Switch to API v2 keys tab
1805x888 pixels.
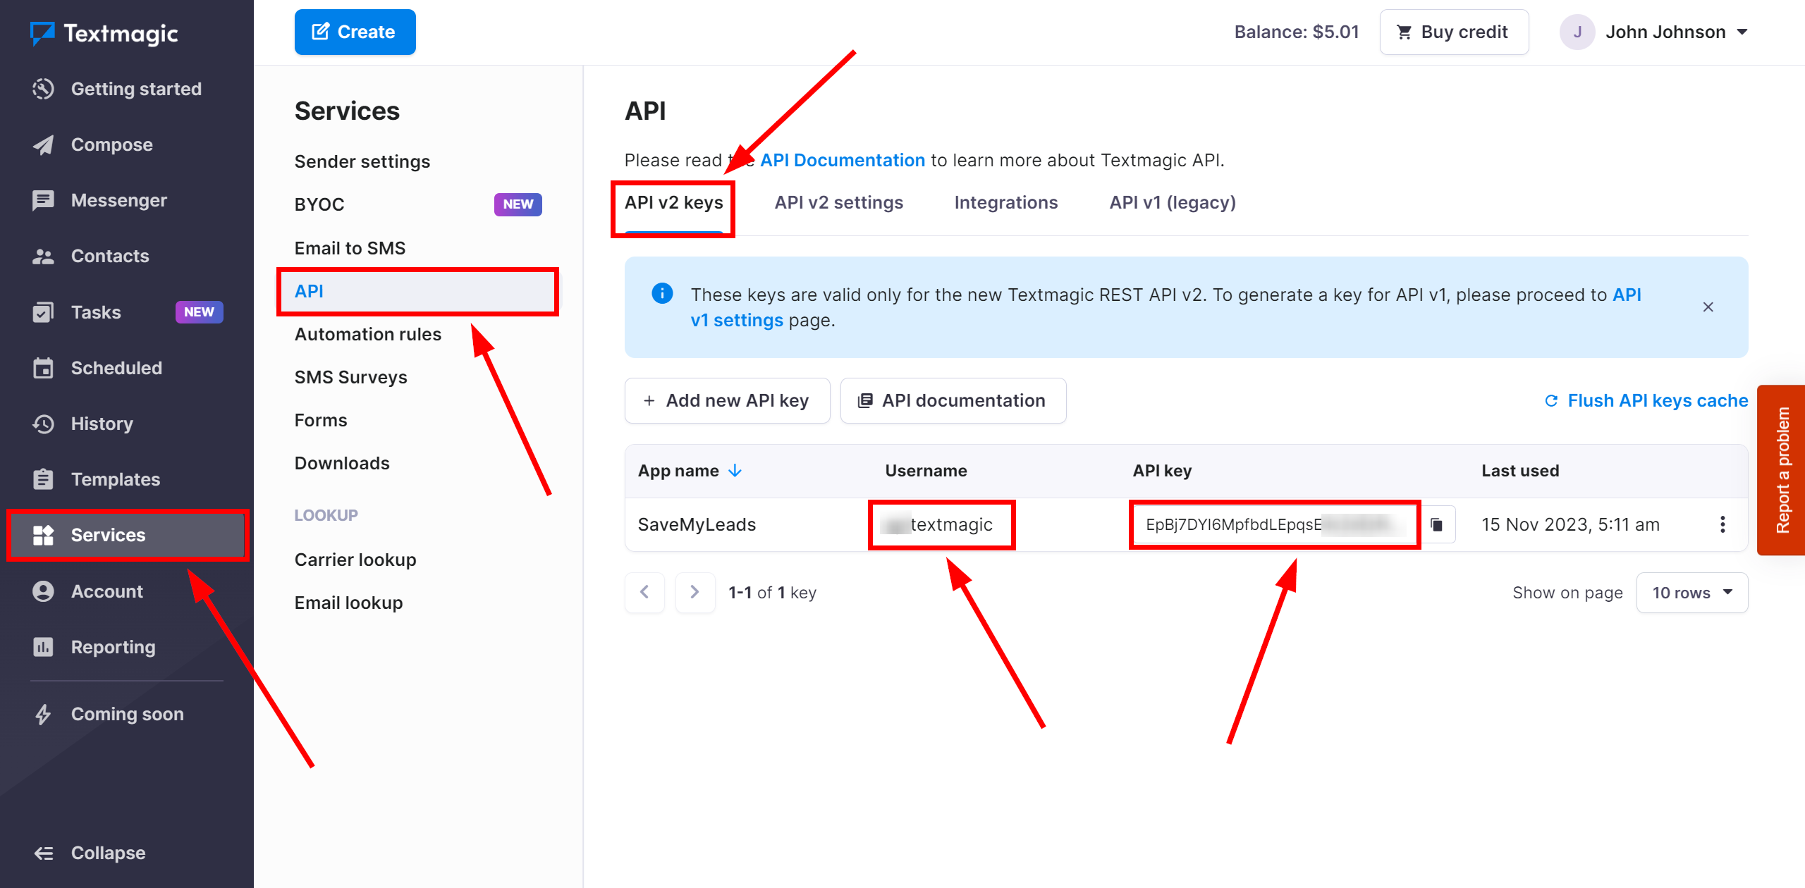pyautogui.click(x=673, y=203)
